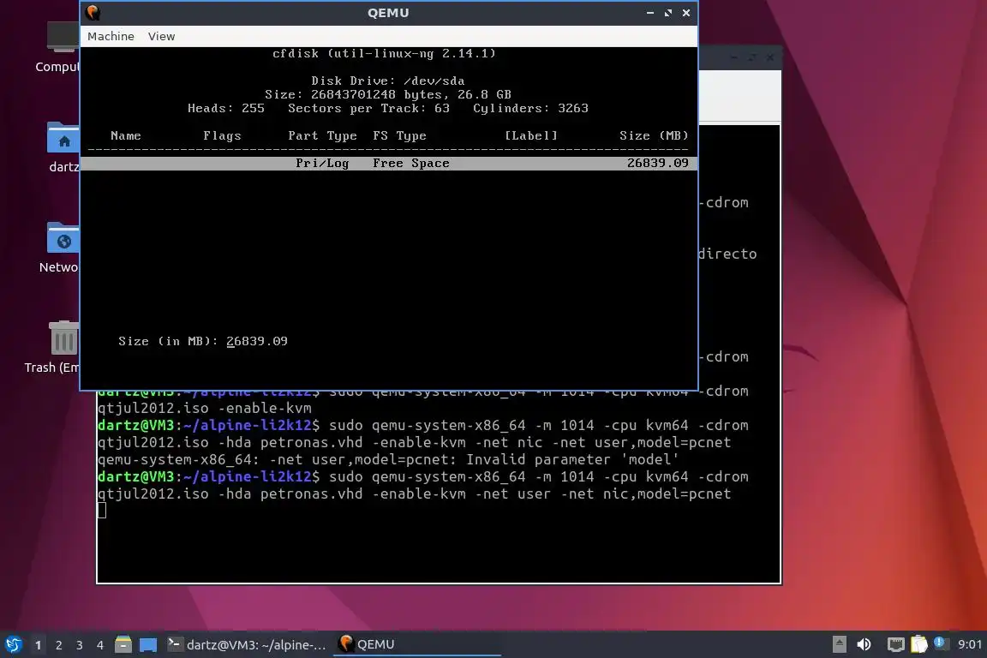Click the last command line ending 'nic,model=pcnet'
The height and width of the screenshot is (658, 987).
click(x=414, y=493)
